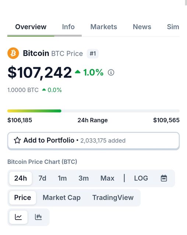This screenshot has height=235, width=187.
Task: Select the 3m time range
Action: pyautogui.click(x=84, y=178)
